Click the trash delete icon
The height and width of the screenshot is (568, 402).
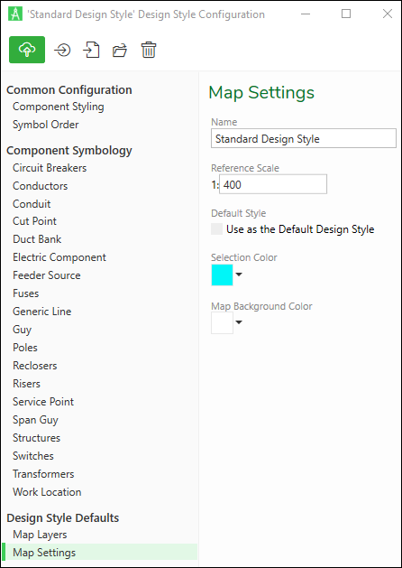pos(149,50)
